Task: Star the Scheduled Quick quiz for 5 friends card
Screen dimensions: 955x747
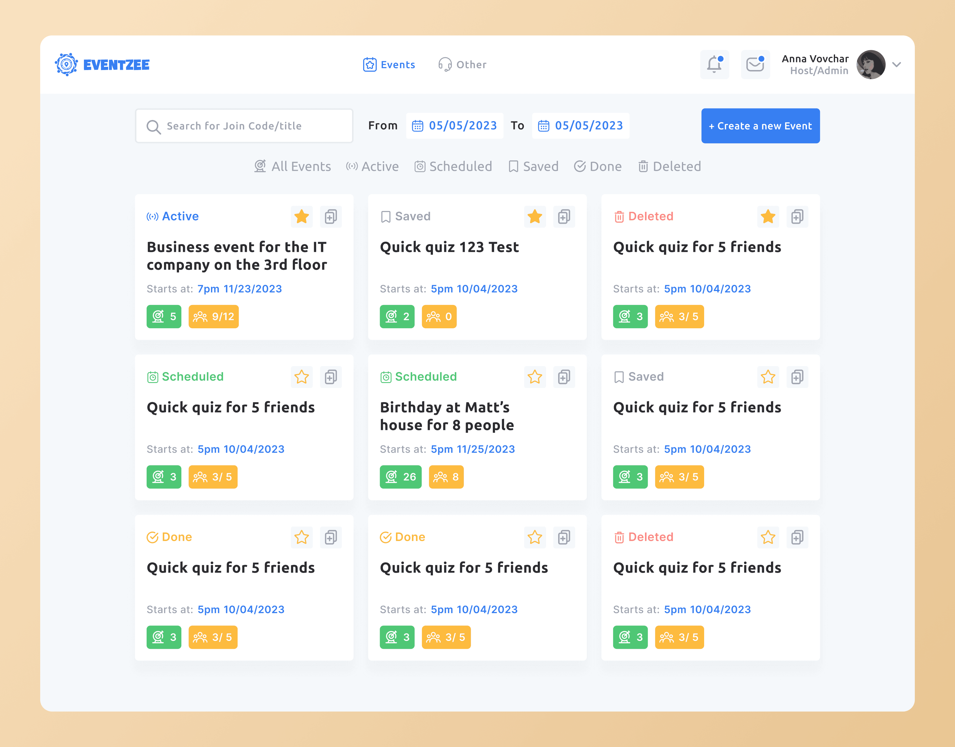Action: pos(302,377)
